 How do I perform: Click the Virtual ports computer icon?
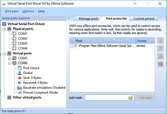pyautogui.click(x=9, y=53)
